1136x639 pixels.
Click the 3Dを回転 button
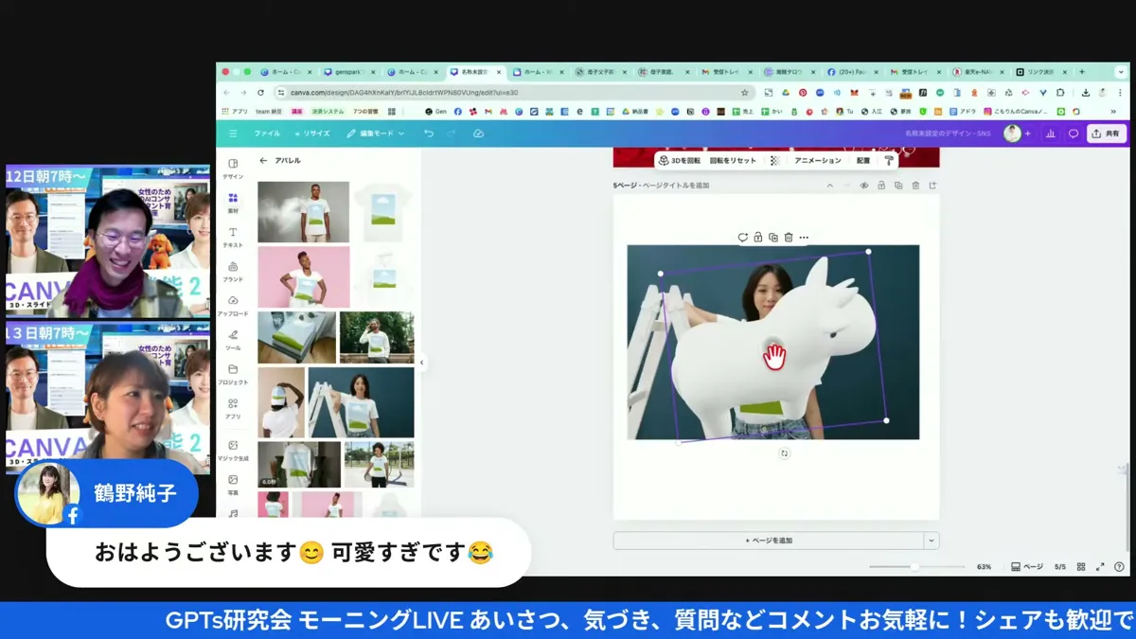(x=680, y=161)
